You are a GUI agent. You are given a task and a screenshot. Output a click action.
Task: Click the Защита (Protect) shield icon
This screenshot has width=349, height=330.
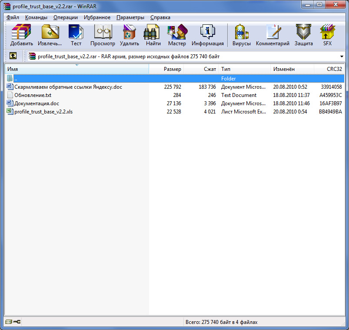tap(304, 32)
